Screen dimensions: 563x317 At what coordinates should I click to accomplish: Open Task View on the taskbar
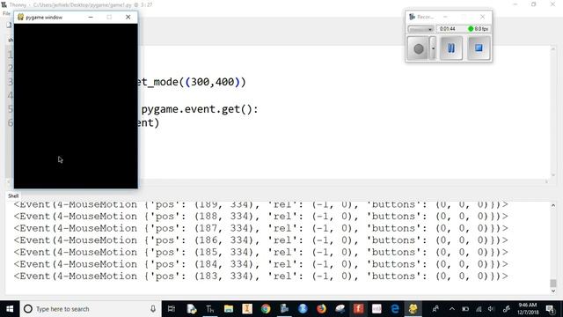click(172, 309)
